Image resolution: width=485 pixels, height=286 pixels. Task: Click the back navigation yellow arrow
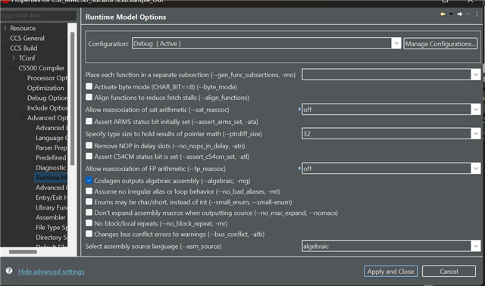pyautogui.click(x=443, y=14)
